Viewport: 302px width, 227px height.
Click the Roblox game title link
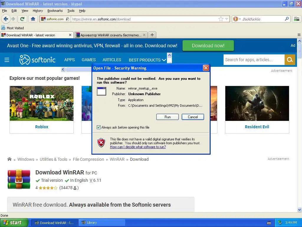(42, 127)
